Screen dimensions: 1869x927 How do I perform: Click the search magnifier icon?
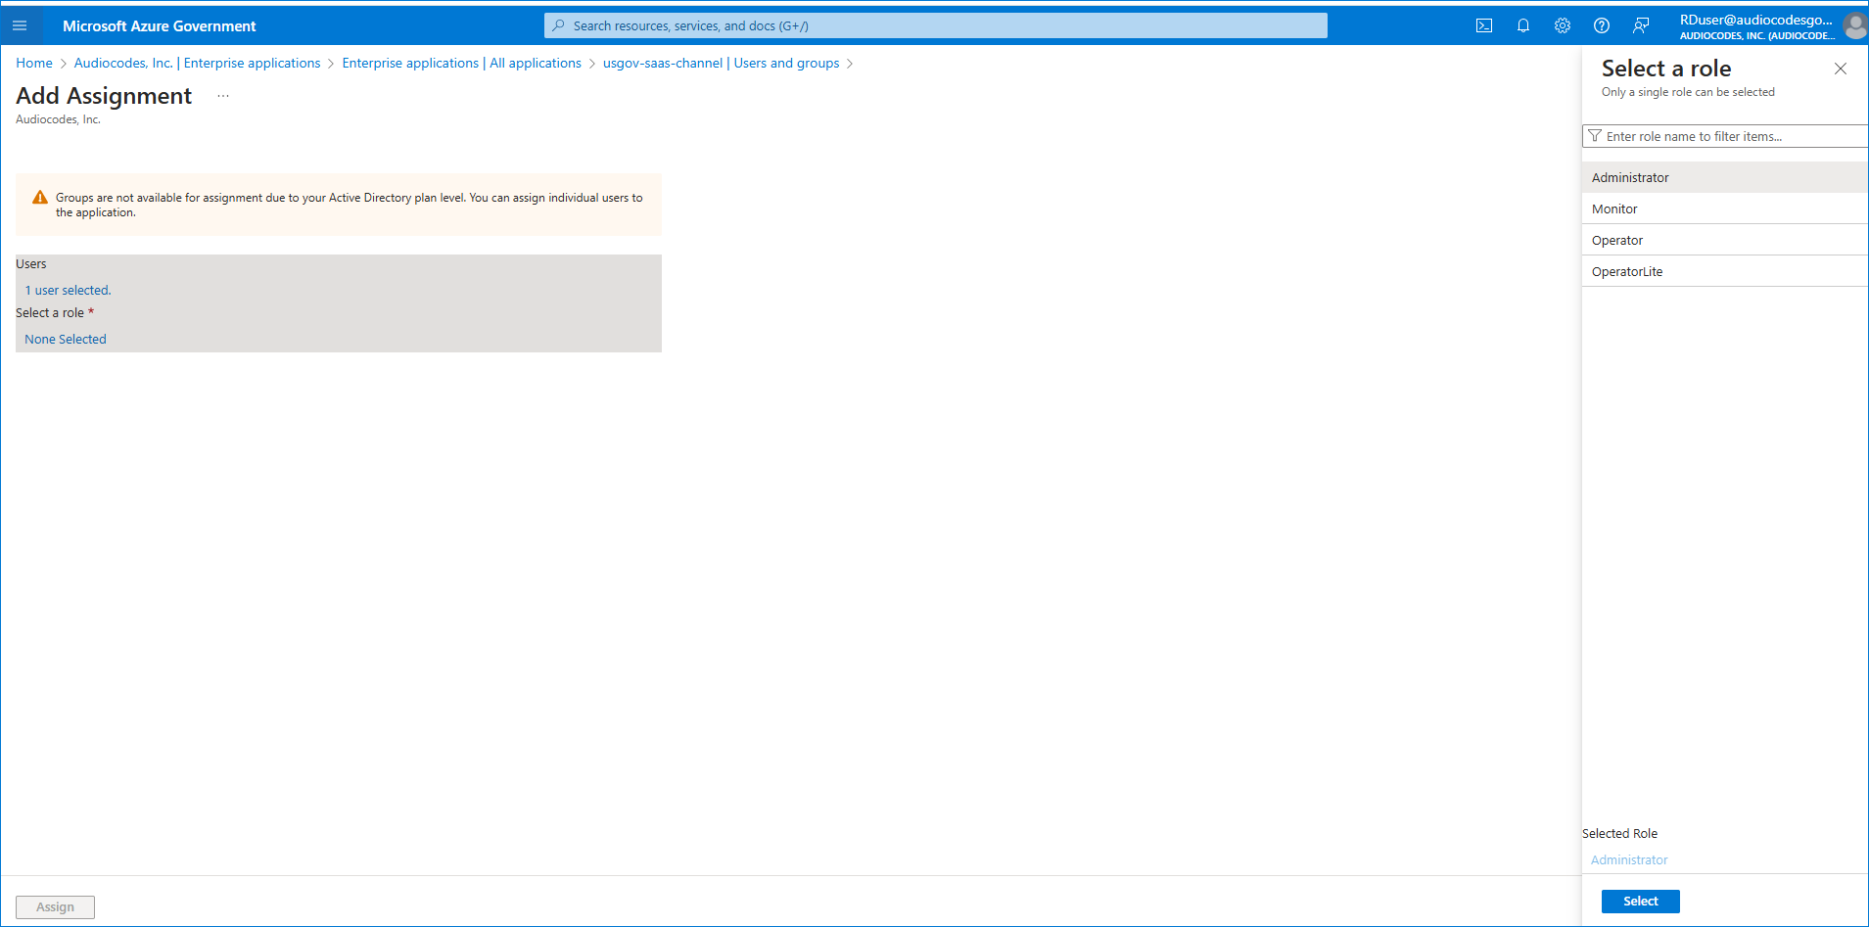(558, 25)
